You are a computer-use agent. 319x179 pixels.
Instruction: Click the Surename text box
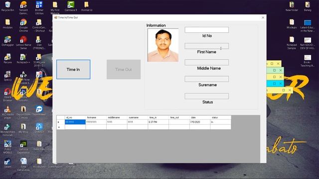click(x=206, y=79)
